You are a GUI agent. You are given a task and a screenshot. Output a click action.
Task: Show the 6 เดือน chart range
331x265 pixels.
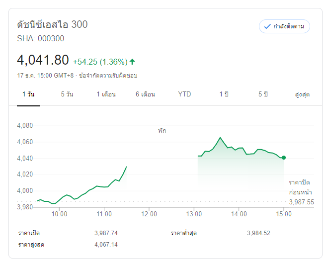(145, 94)
